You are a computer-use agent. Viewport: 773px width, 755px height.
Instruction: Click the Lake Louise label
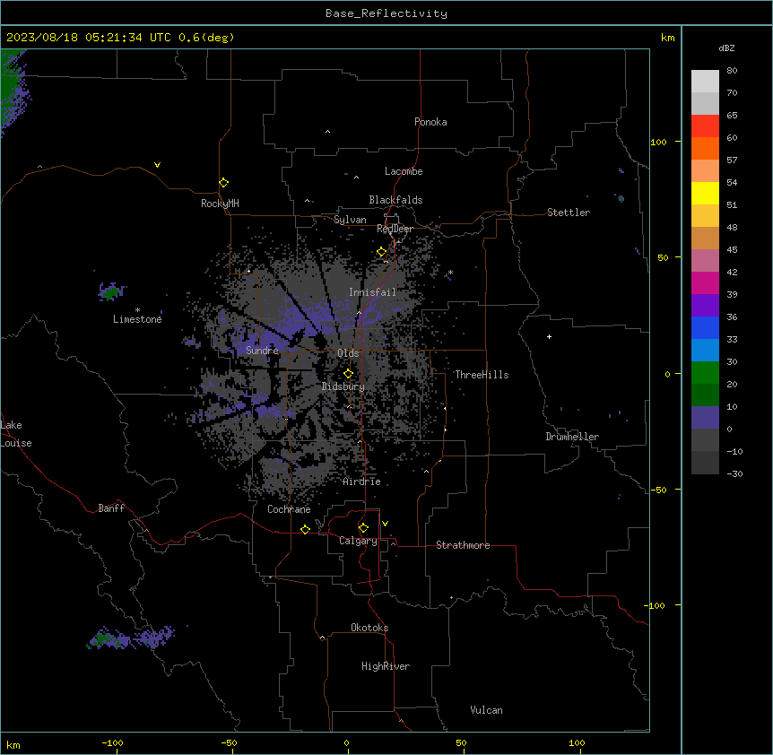pyautogui.click(x=16, y=434)
